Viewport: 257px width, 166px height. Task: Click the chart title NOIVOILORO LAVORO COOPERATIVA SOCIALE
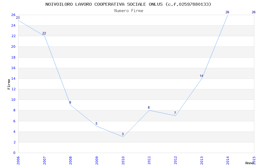[x=128, y=4]
